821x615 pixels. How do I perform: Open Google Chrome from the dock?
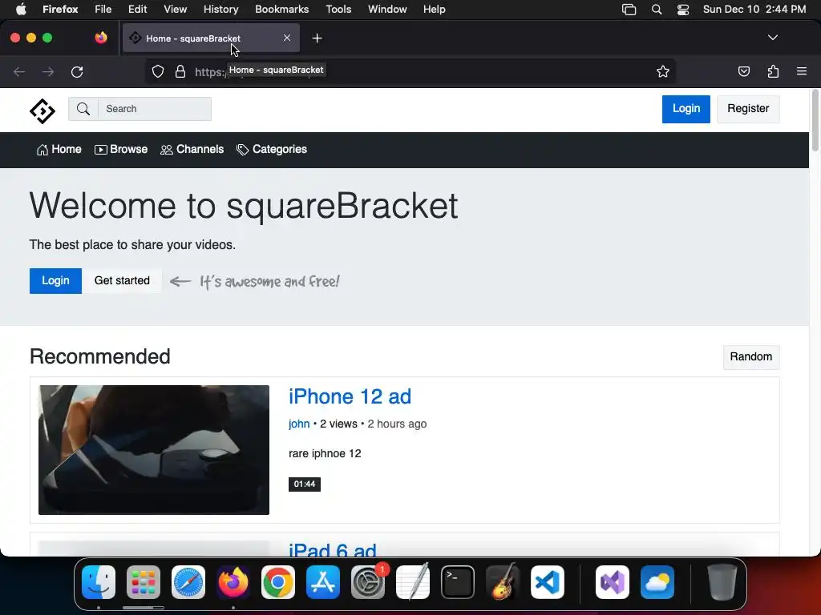(278, 582)
